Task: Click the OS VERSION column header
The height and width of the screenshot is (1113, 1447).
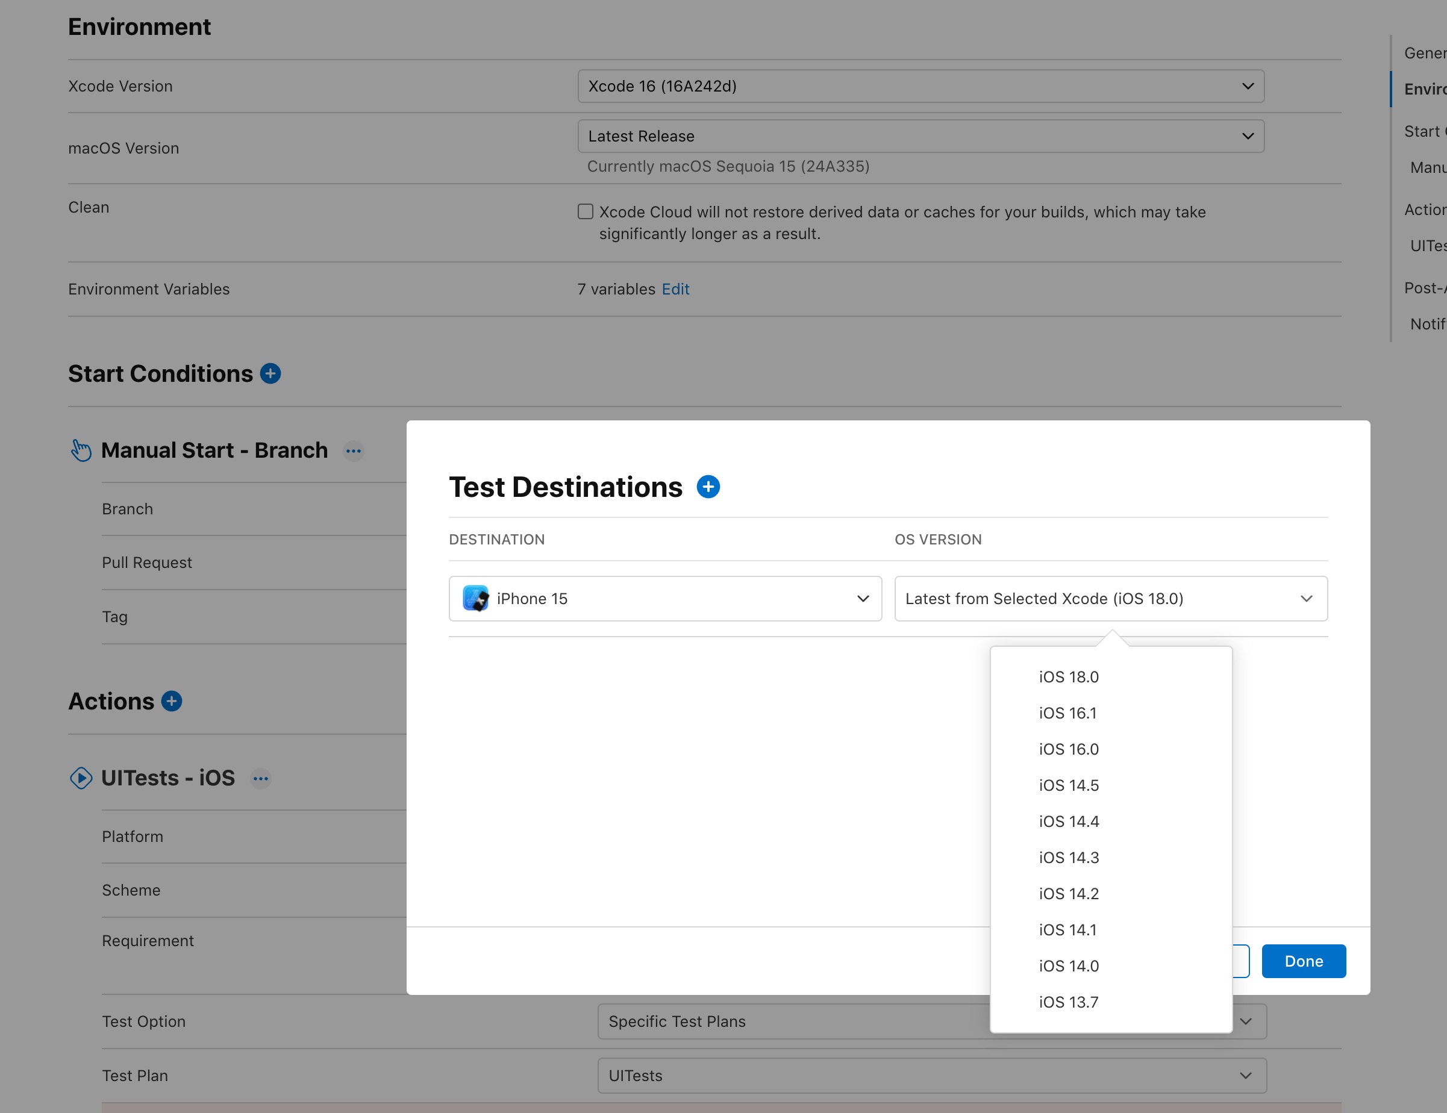Action: coord(938,539)
